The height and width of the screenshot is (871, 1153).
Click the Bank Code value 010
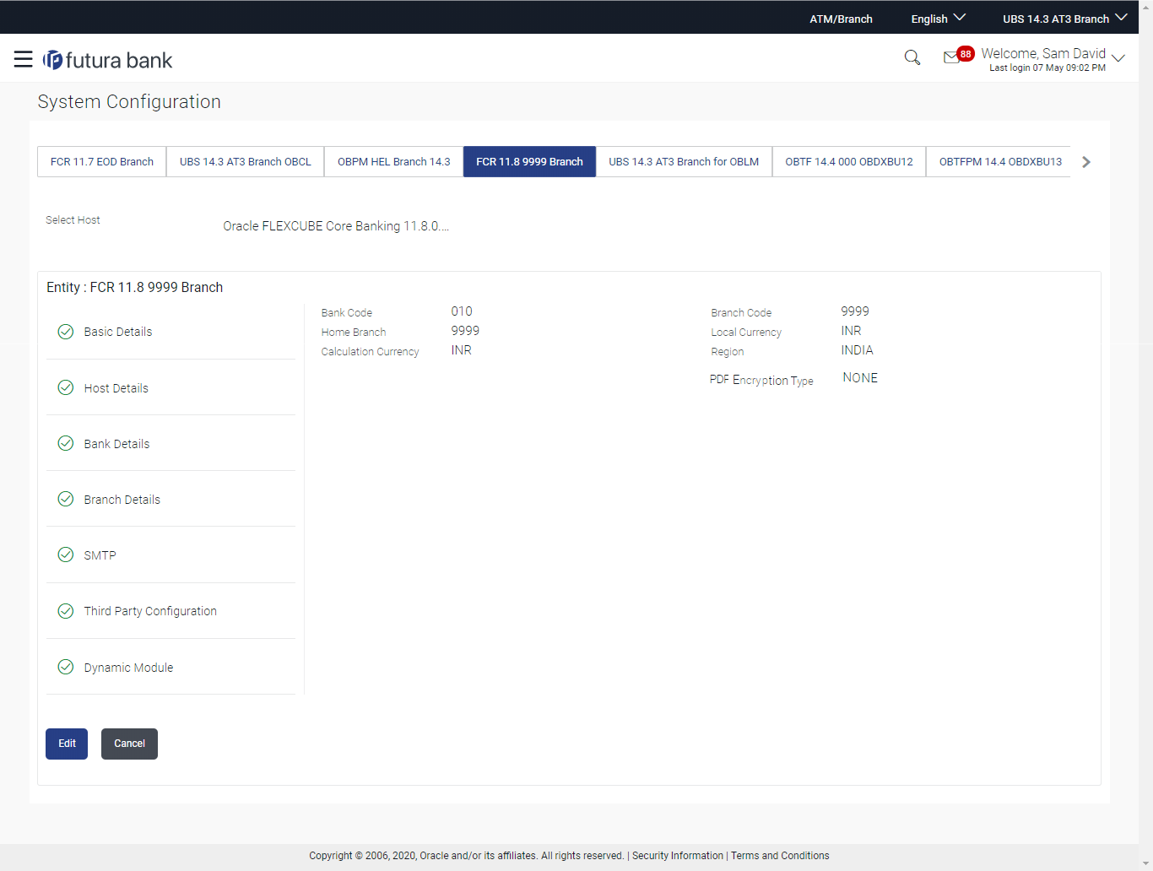(x=462, y=311)
